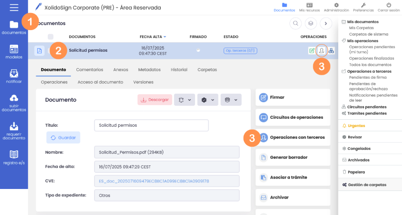Open Mis Carpetas in right panel

tap(361, 28)
